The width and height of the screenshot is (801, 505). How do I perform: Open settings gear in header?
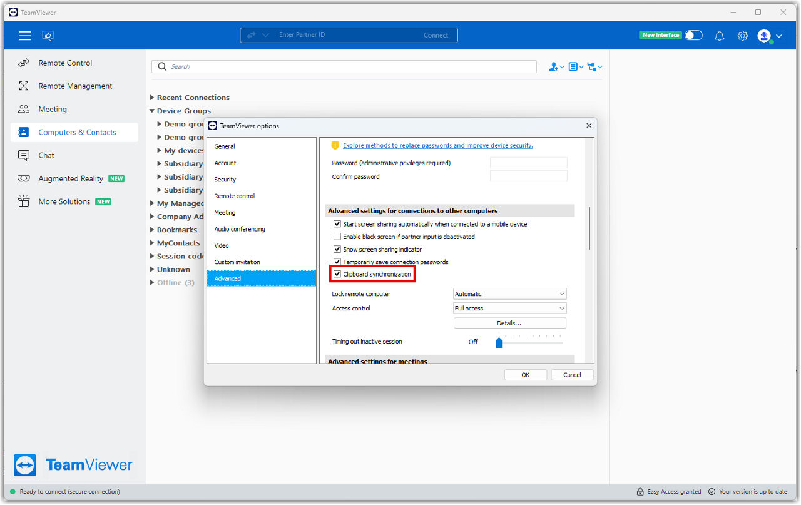(x=742, y=36)
